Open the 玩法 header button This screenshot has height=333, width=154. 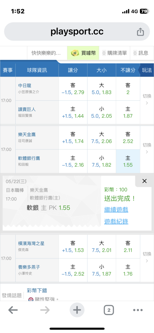coord(147,70)
